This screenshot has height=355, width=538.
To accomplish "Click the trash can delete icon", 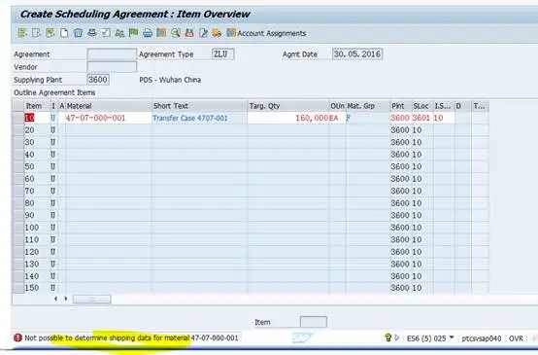I will tap(78, 33).
